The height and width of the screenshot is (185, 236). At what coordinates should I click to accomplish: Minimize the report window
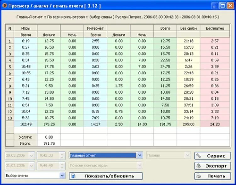pyautogui.click(x=215, y=6)
